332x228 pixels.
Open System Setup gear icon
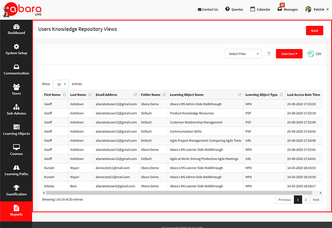tap(16, 47)
